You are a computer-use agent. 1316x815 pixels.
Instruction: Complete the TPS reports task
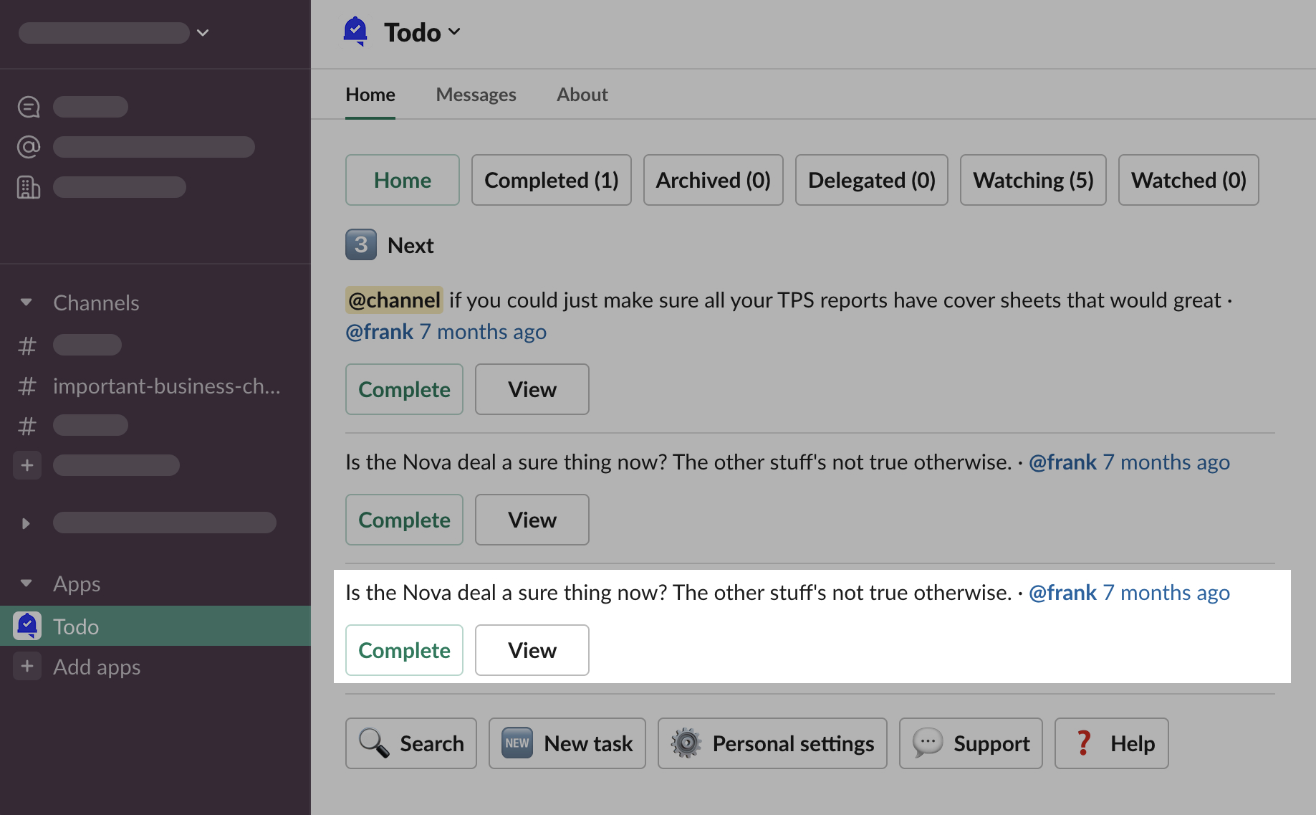(404, 389)
